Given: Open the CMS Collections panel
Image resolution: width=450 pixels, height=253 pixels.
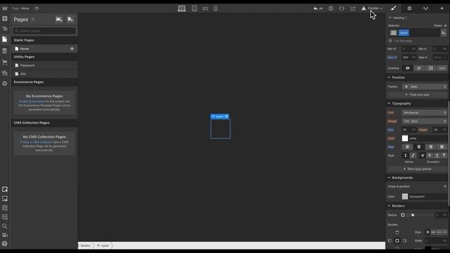Looking at the screenshot, I should tap(5, 51).
